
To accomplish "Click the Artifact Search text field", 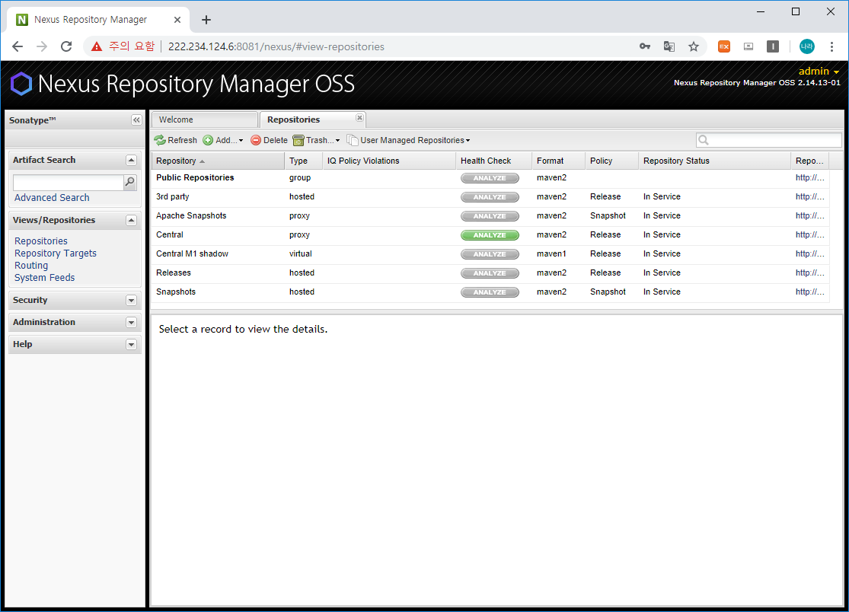I will [69, 183].
